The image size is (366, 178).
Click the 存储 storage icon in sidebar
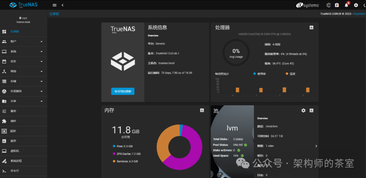point(4,81)
